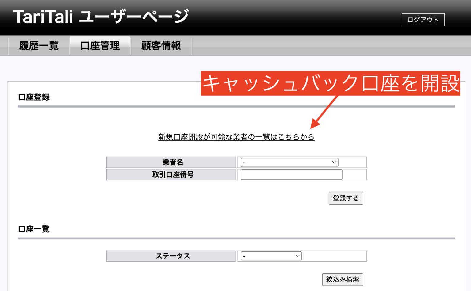Screen dimensions: 471x291
Task: Click the ログアウト button
Action: click(423, 20)
